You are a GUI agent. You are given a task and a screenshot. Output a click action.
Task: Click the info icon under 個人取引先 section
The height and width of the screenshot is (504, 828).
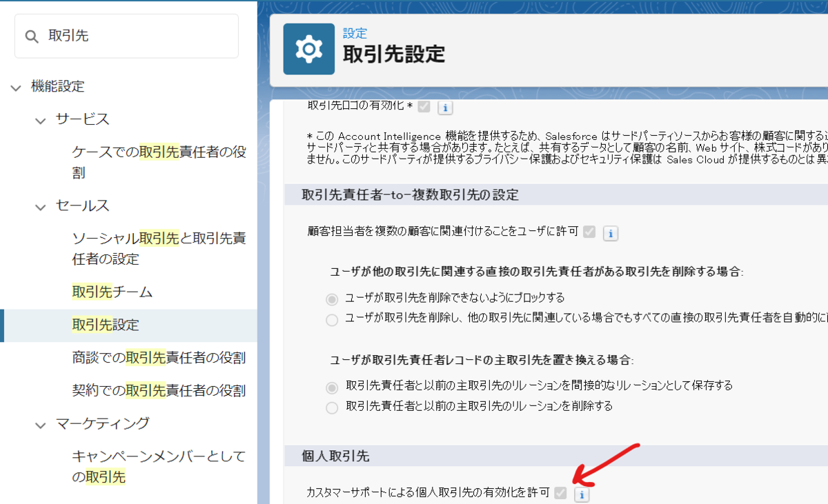(x=580, y=494)
